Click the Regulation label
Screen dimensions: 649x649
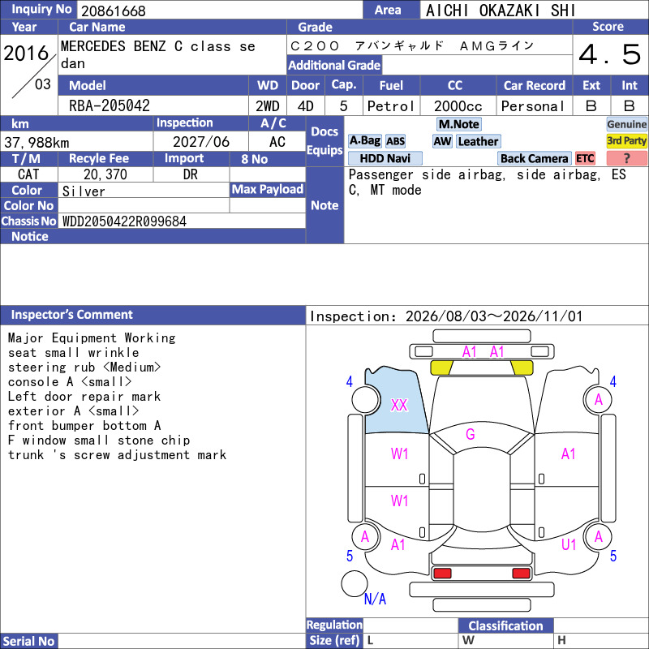pos(334,625)
